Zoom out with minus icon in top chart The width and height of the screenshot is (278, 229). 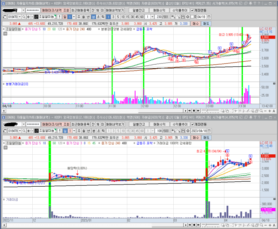click(x=265, y=111)
